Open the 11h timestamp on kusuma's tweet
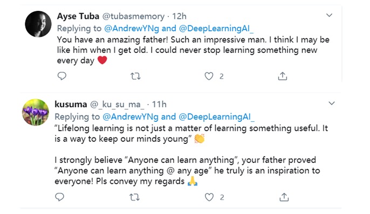370x214 pixels. (159, 104)
